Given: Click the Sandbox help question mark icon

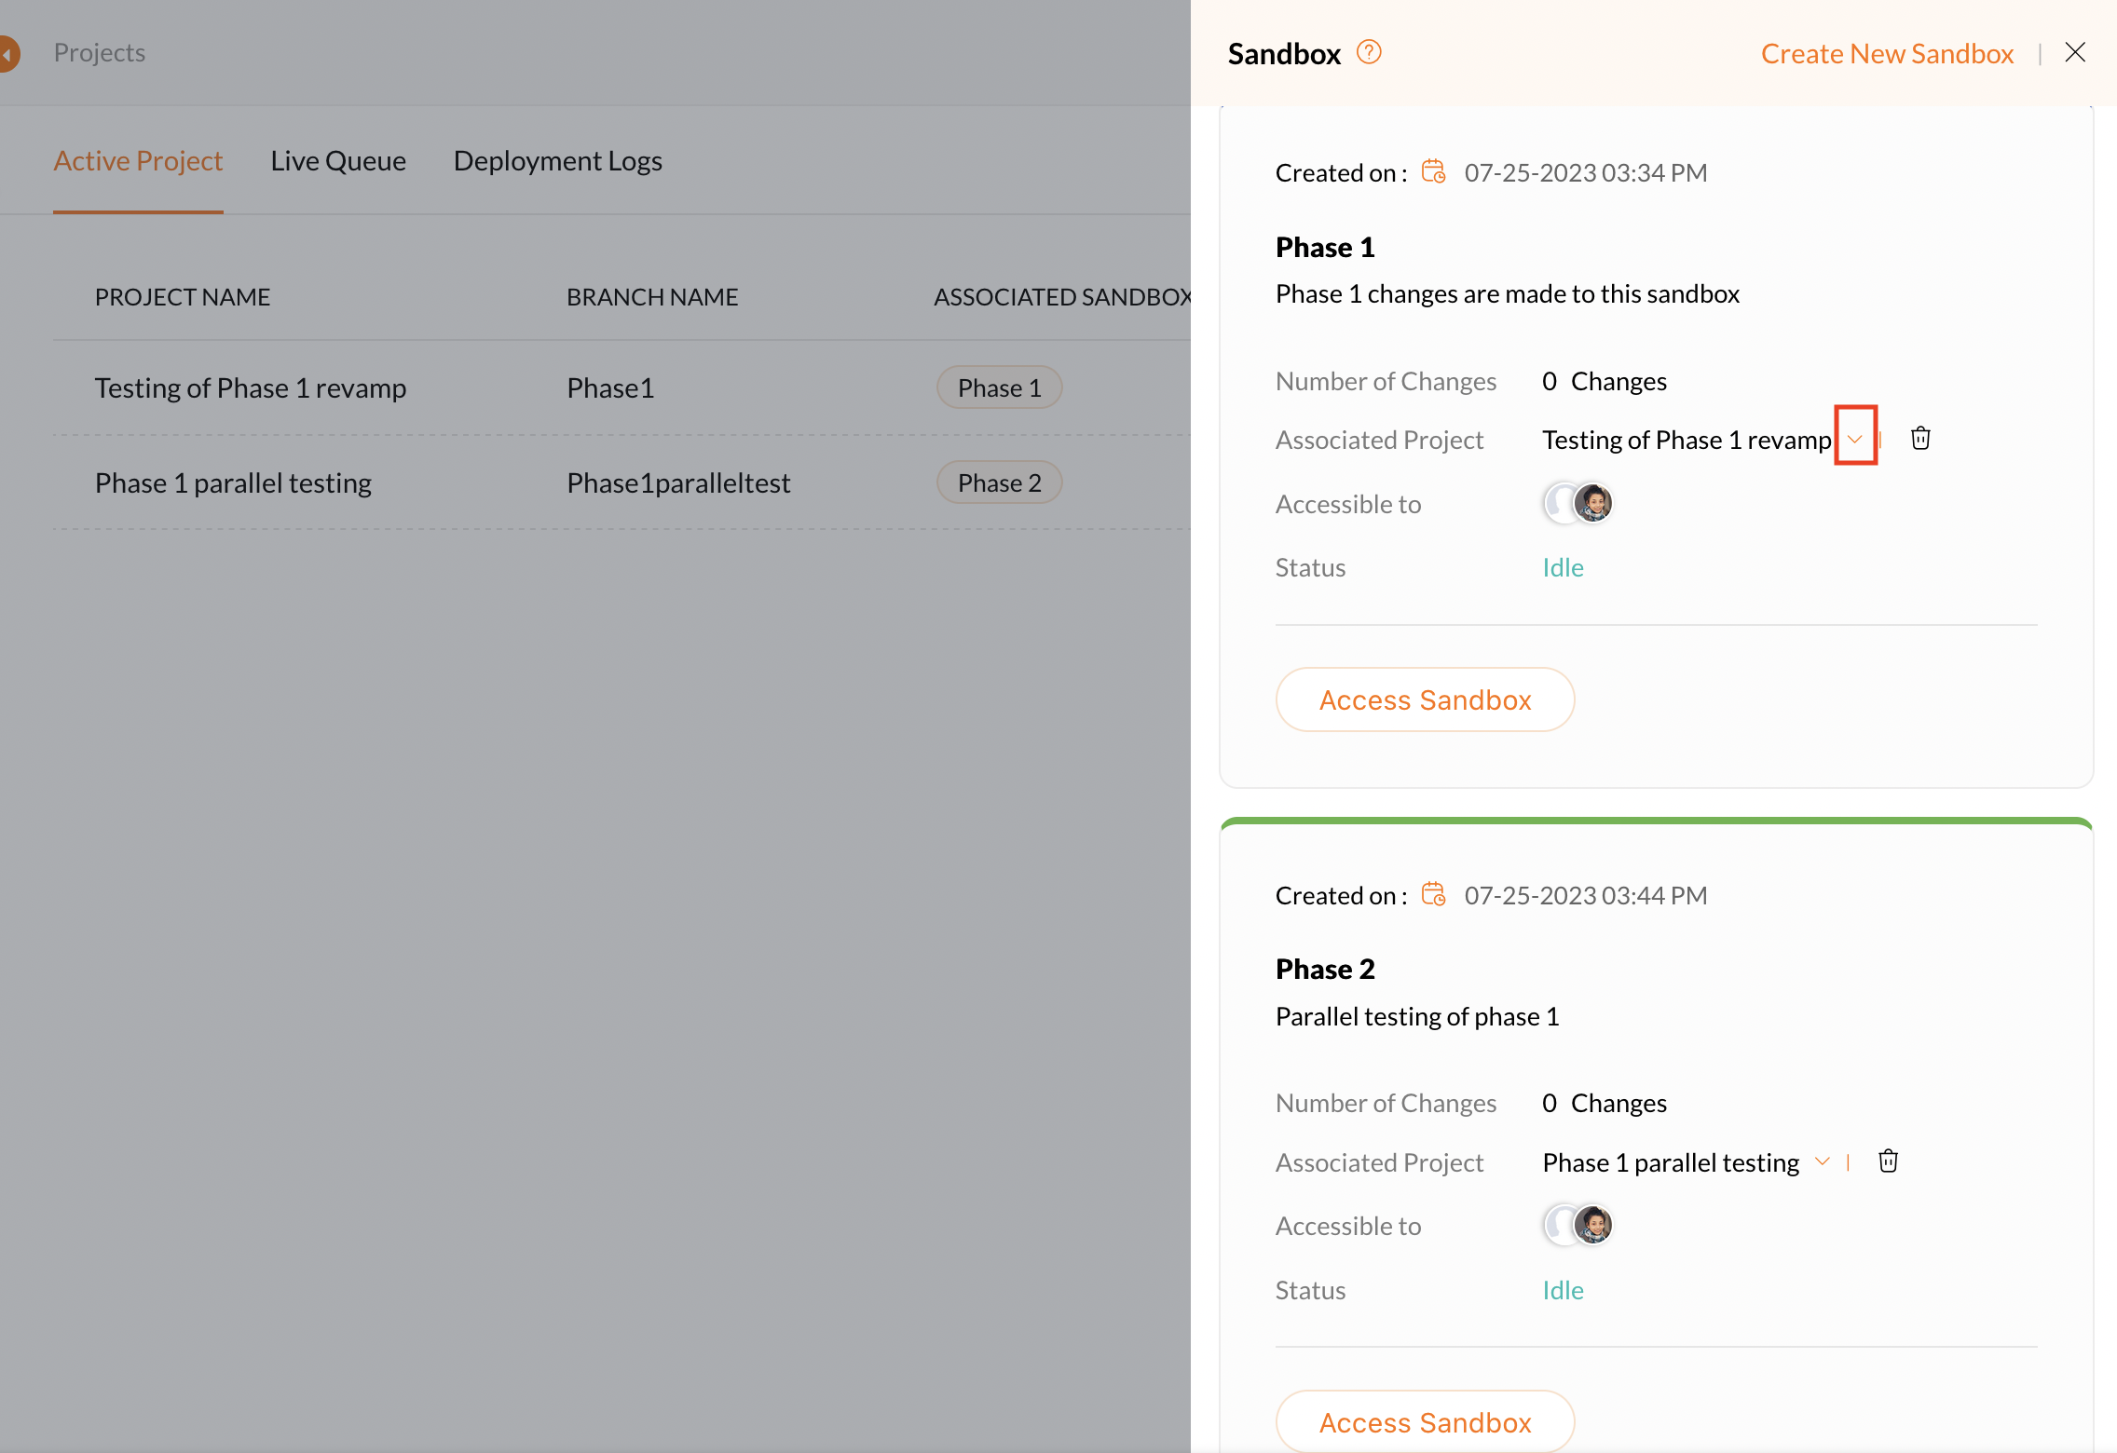Looking at the screenshot, I should point(1368,52).
